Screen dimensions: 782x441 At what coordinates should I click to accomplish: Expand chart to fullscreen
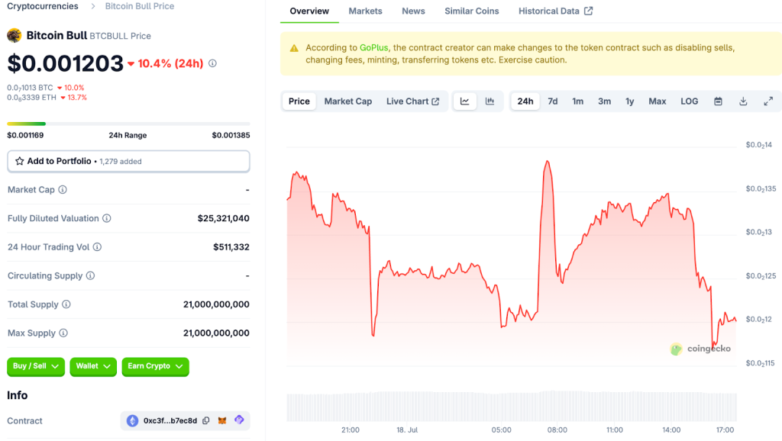click(768, 101)
